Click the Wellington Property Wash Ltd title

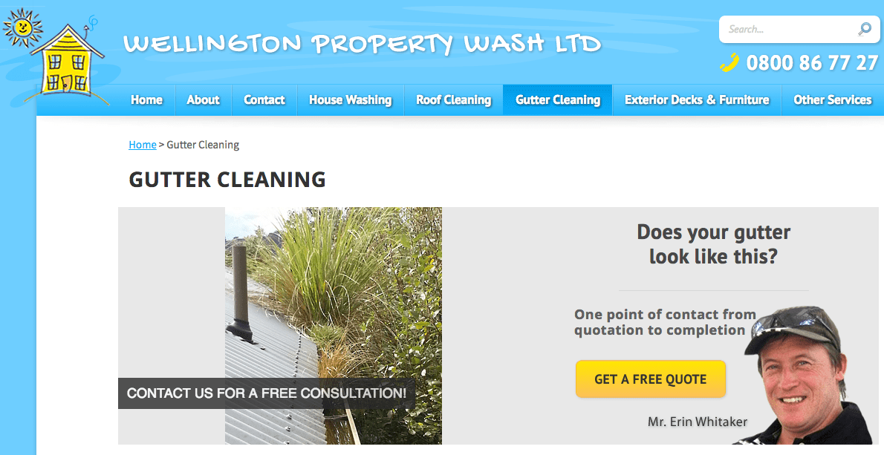[x=362, y=44]
